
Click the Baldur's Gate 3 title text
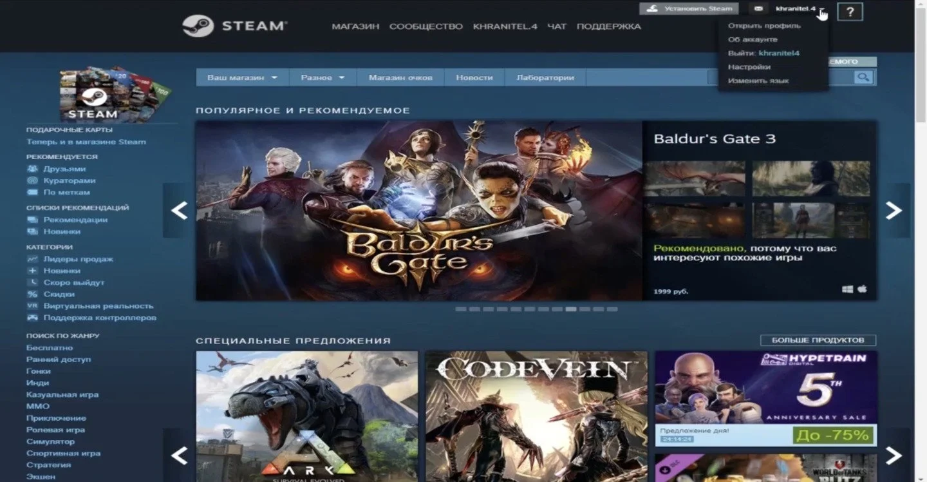pyautogui.click(x=715, y=139)
